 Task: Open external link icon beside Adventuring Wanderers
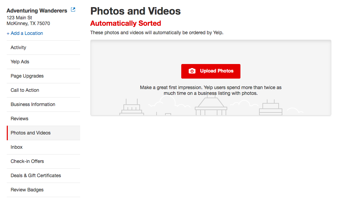point(73,10)
